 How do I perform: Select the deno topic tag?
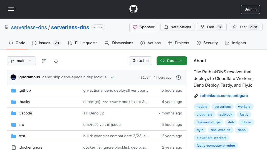(242, 130)
